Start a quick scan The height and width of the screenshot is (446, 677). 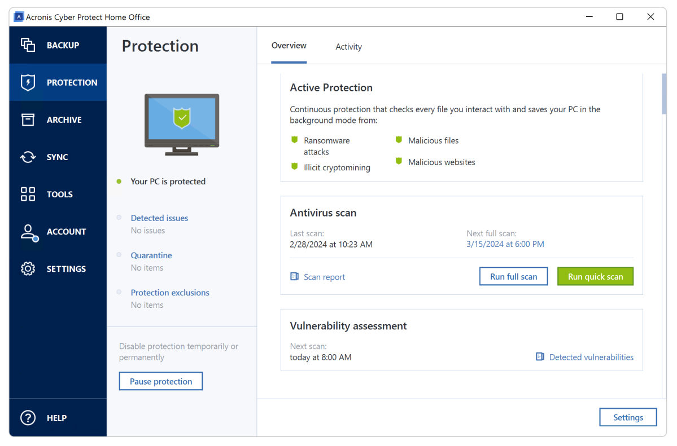pyautogui.click(x=595, y=276)
